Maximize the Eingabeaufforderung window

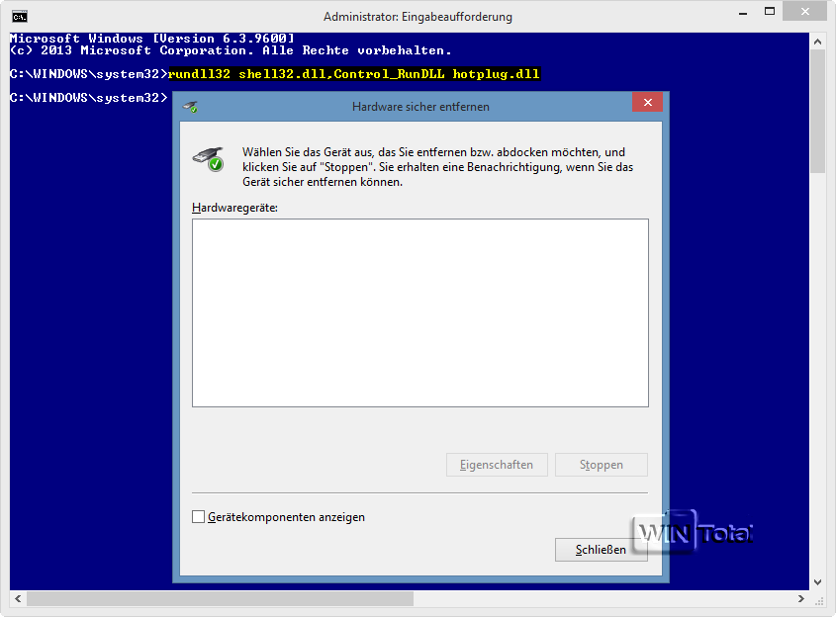click(770, 12)
